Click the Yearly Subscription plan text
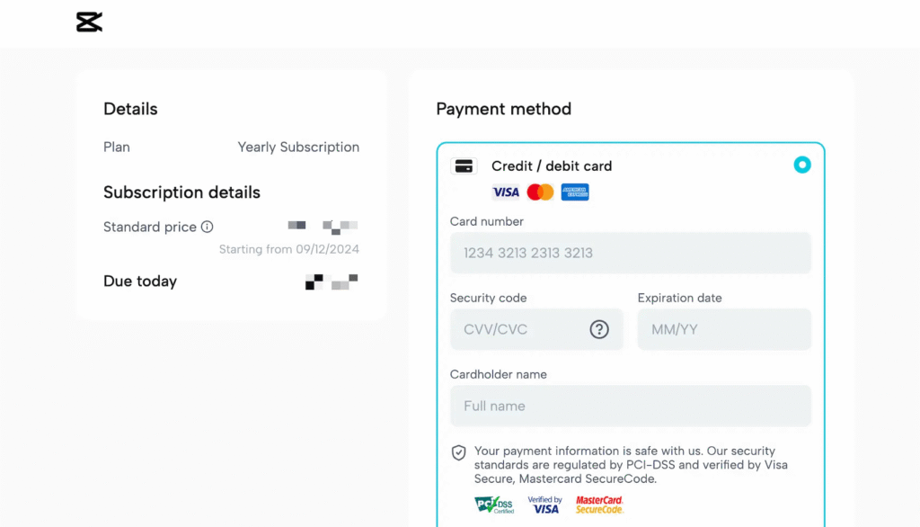 point(298,147)
